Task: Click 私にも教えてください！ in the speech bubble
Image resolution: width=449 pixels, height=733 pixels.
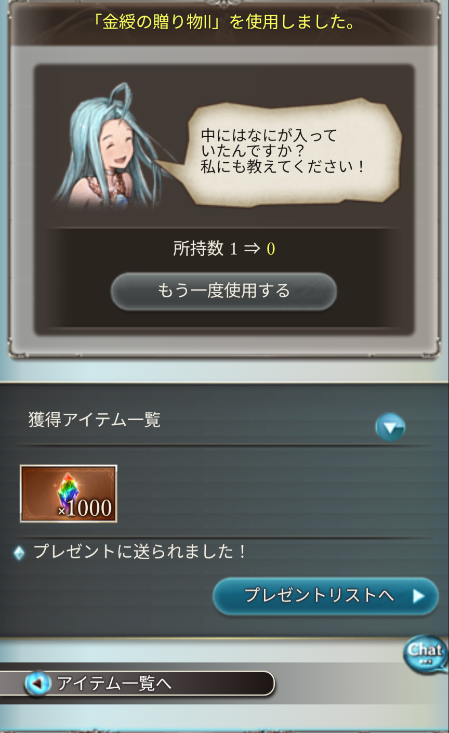Action: [283, 167]
